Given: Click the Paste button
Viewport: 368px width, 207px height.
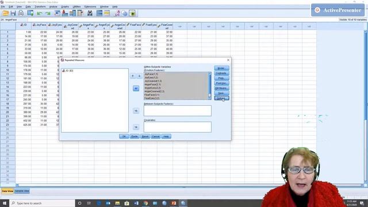Looking at the screenshot, I should (135, 136).
